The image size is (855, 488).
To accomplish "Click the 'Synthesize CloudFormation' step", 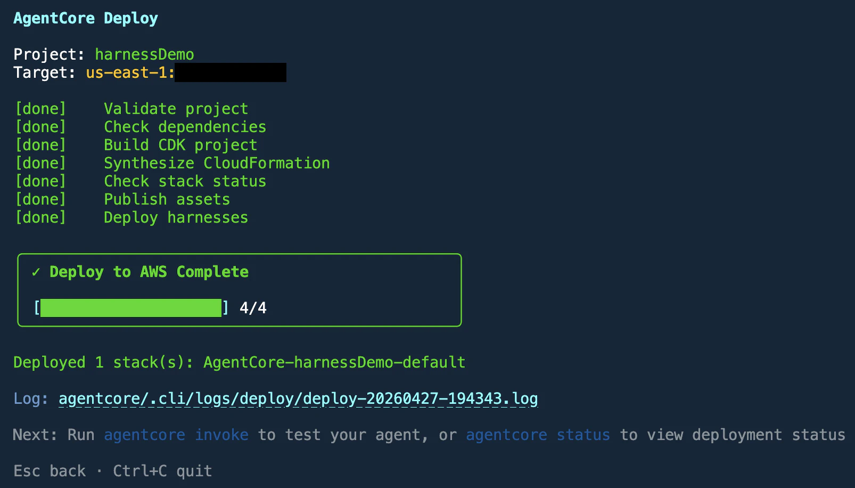I will [x=217, y=163].
